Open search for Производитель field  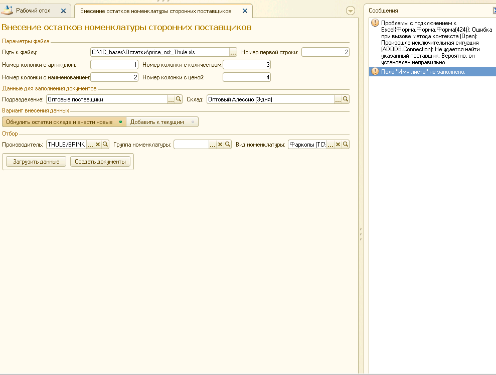105,145
